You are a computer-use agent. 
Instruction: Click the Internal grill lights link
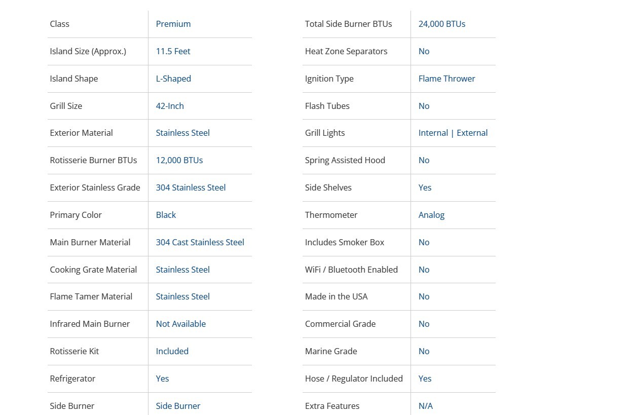coord(433,133)
